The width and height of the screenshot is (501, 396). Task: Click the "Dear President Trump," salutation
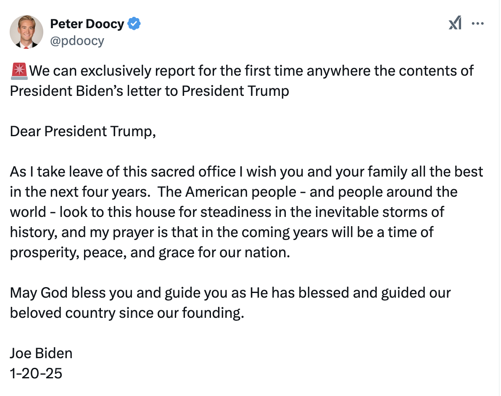(x=83, y=132)
